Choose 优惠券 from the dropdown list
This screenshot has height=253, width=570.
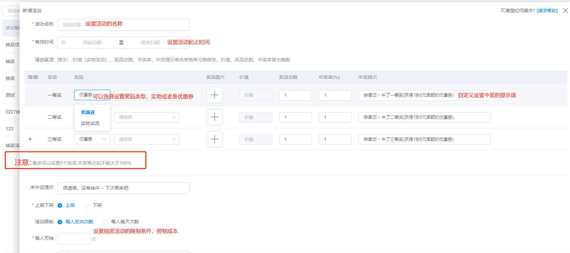click(x=88, y=112)
